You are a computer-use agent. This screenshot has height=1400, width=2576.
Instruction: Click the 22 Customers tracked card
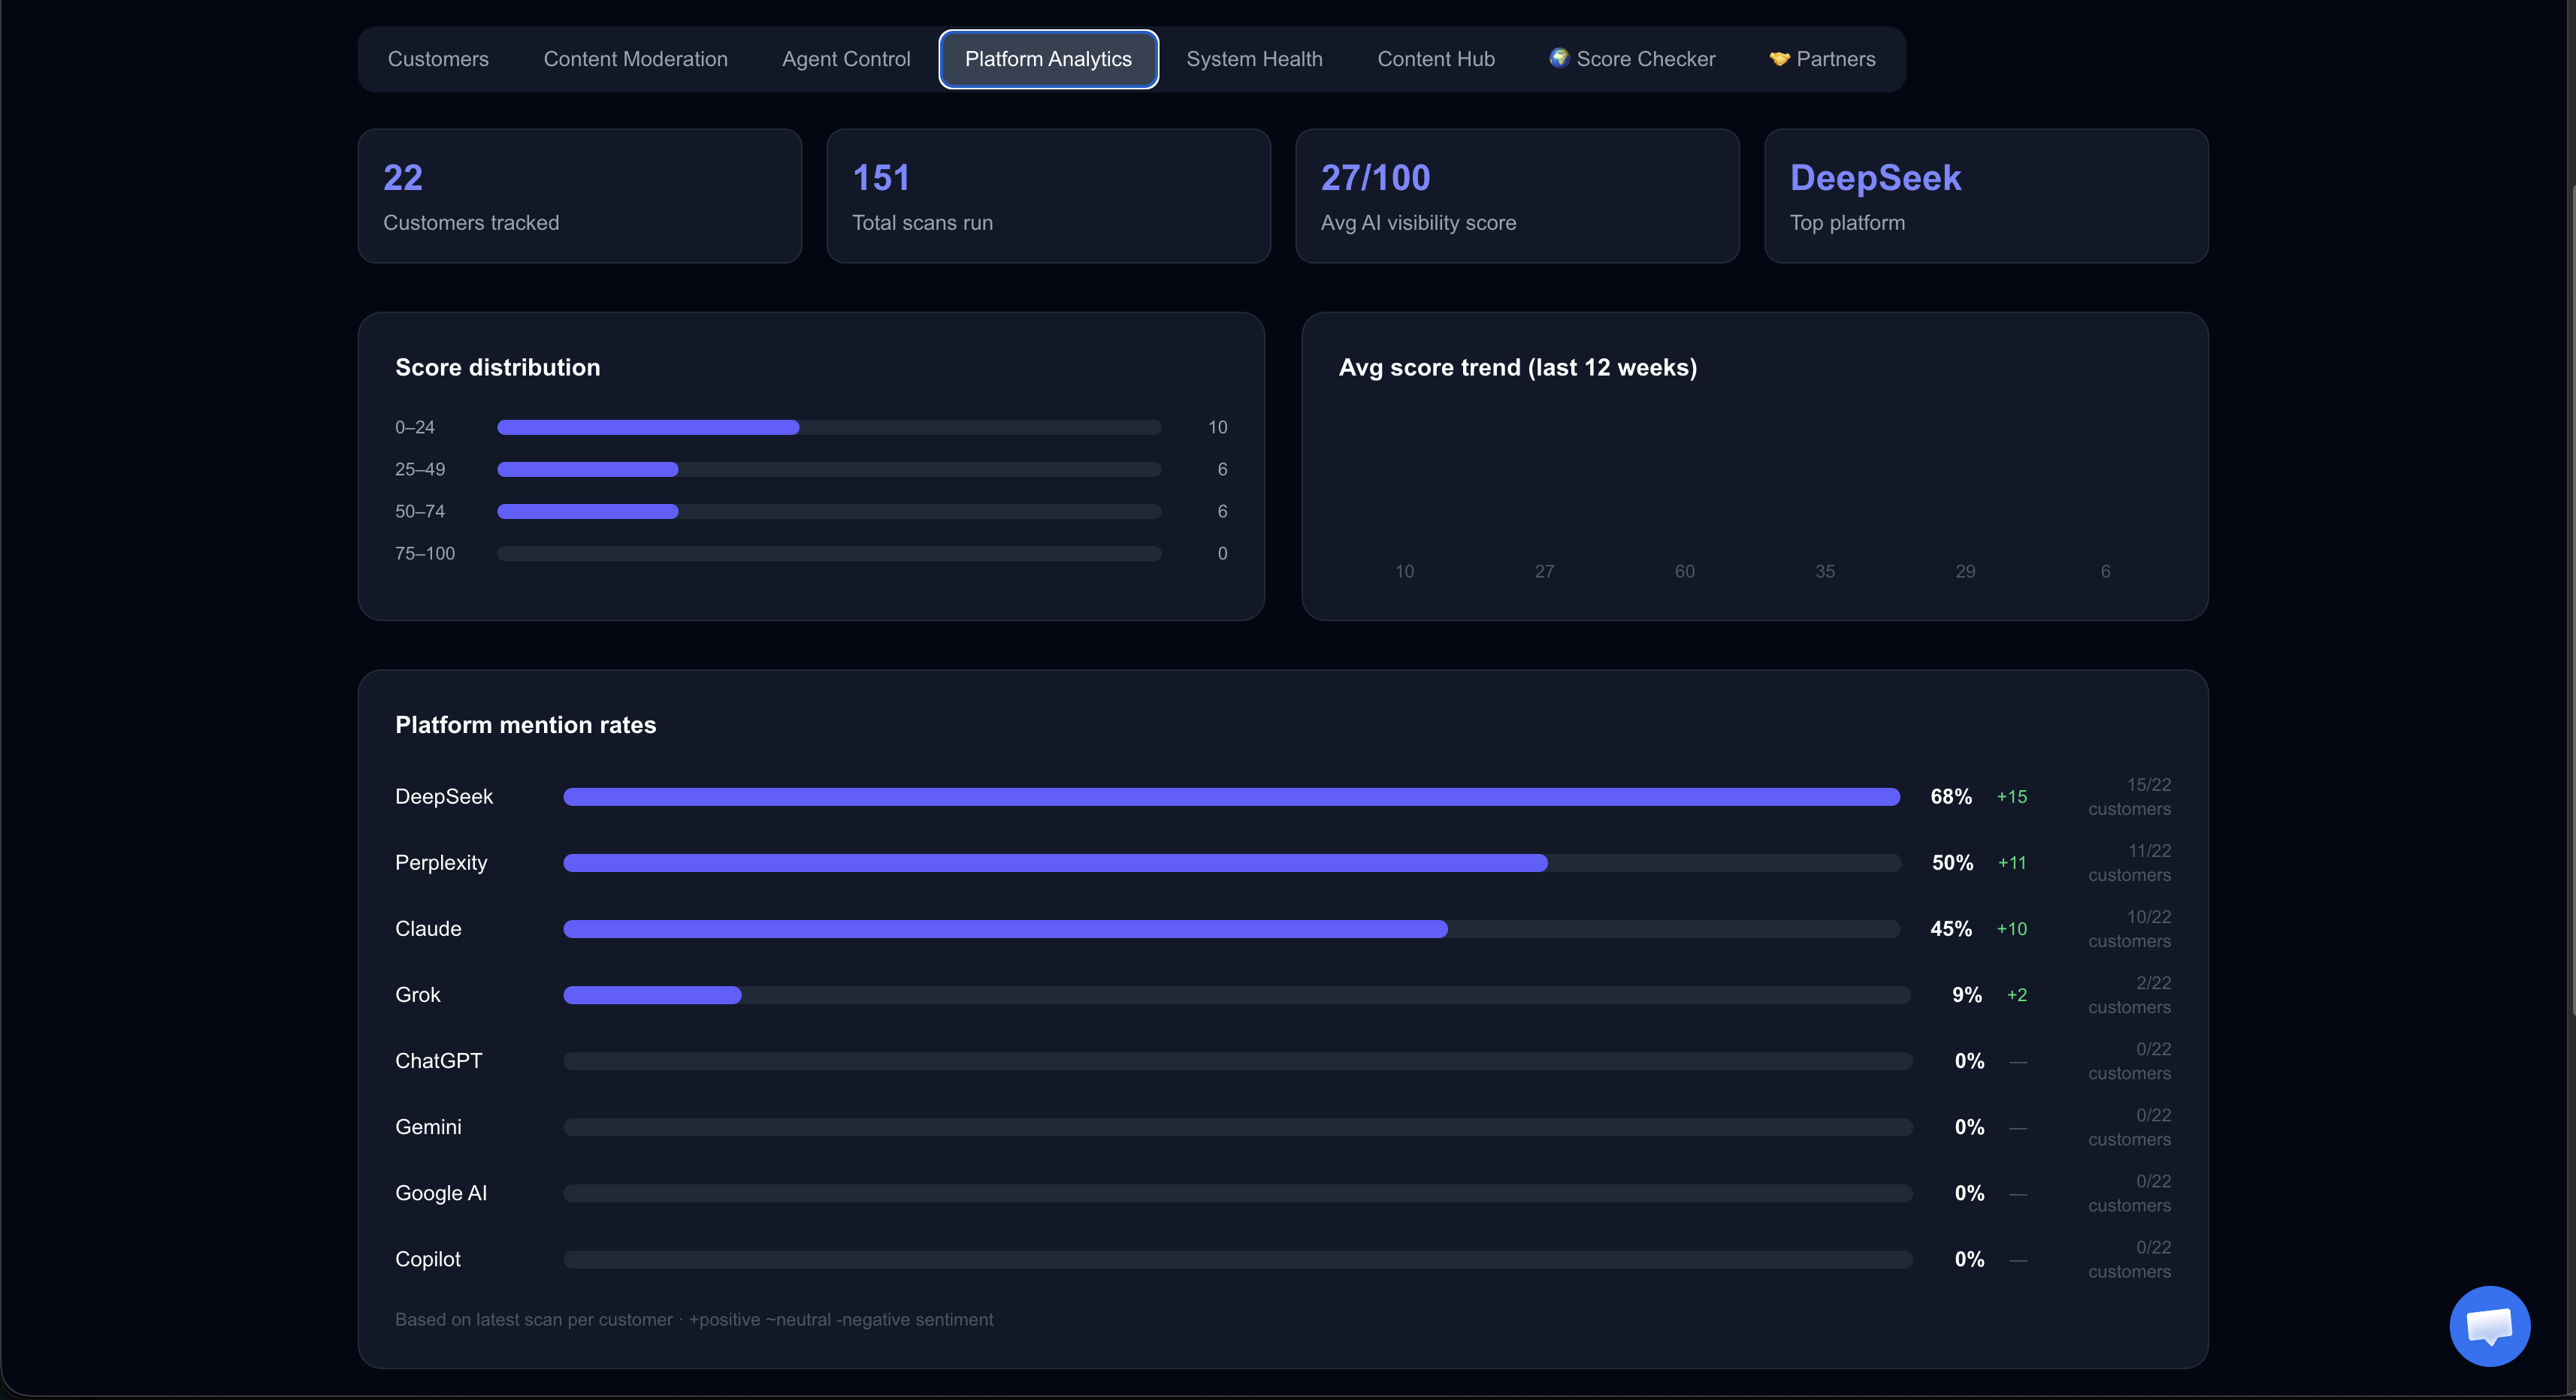pyautogui.click(x=580, y=196)
